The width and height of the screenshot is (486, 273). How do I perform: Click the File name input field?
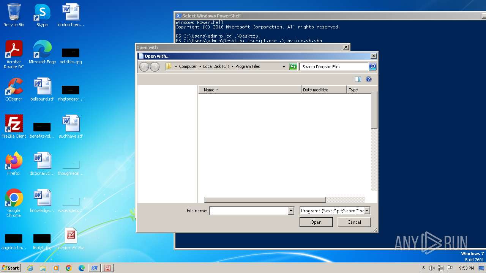[x=249, y=211]
